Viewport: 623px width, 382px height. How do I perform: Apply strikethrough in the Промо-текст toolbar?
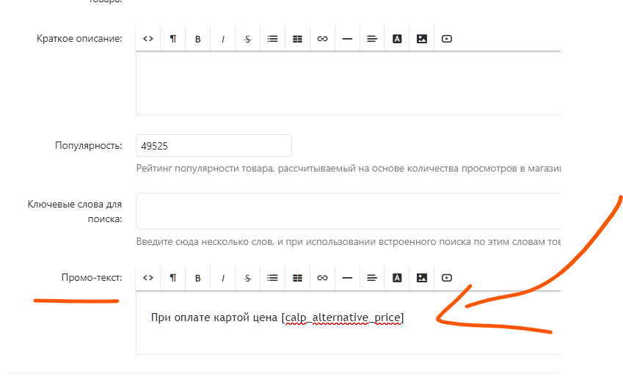click(248, 278)
